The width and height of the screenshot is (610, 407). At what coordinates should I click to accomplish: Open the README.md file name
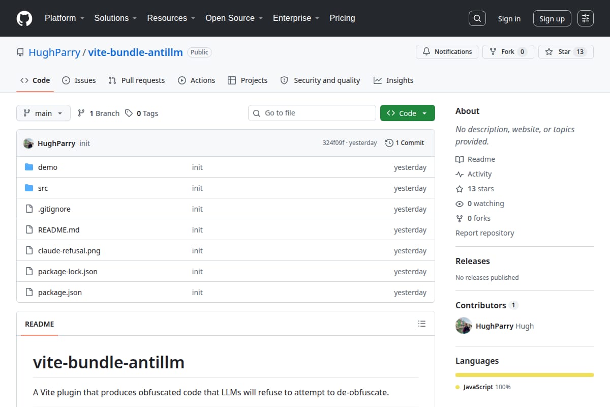pyautogui.click(x=59, y=230)
